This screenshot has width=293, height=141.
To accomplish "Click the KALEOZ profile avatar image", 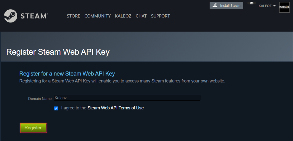I will [x=284, y=7].
